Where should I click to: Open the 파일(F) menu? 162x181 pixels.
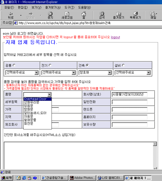9,7
